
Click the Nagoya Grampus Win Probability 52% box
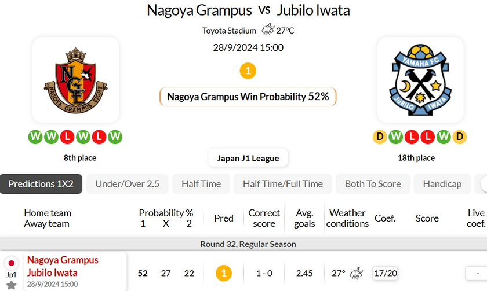[248, 97]
